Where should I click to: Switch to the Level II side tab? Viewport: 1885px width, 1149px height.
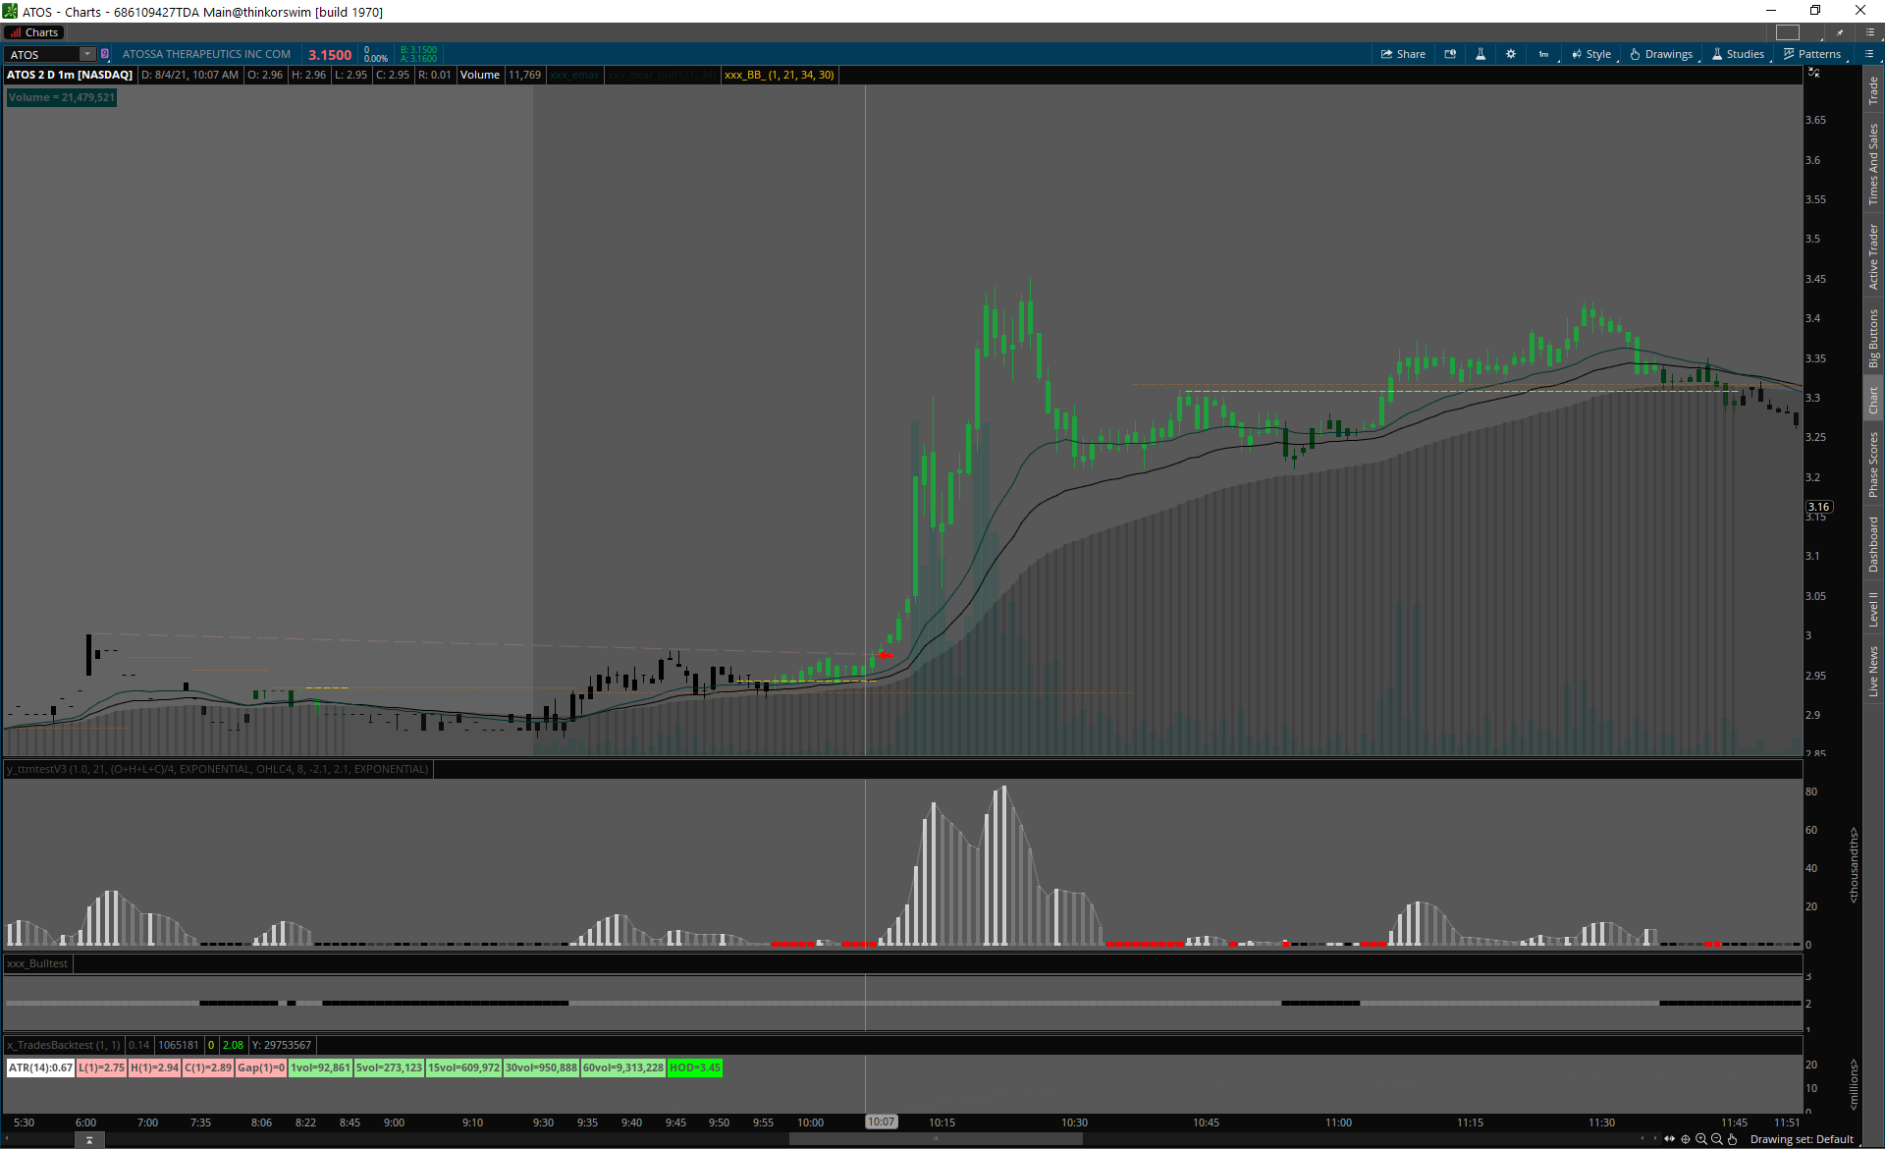pyautogui.click(x=1873, y=609)
